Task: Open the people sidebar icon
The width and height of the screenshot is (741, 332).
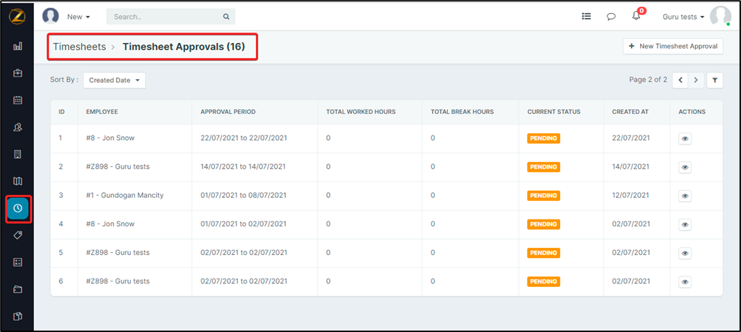Action: click(x=18, y=127)
